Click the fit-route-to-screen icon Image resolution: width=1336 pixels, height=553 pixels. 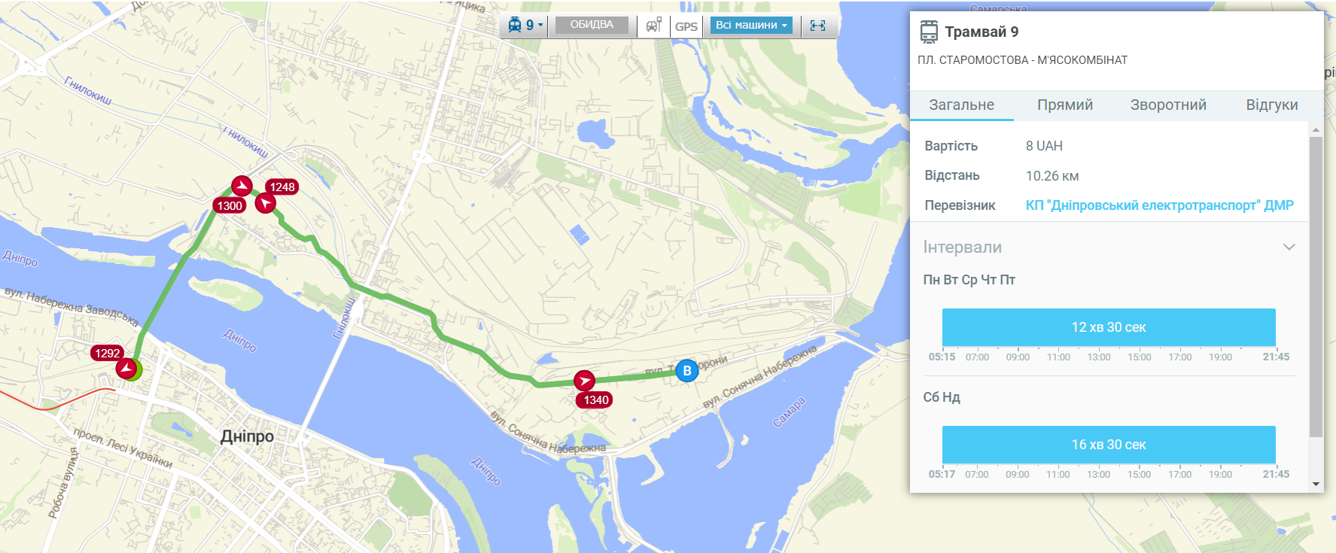(x=817, y=26)
